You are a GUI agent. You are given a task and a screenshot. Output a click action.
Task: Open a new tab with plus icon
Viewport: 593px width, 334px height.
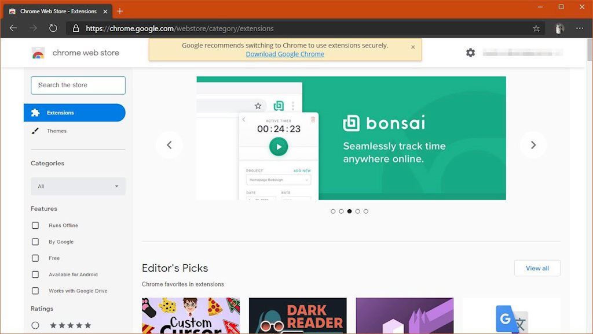[120, 11]
